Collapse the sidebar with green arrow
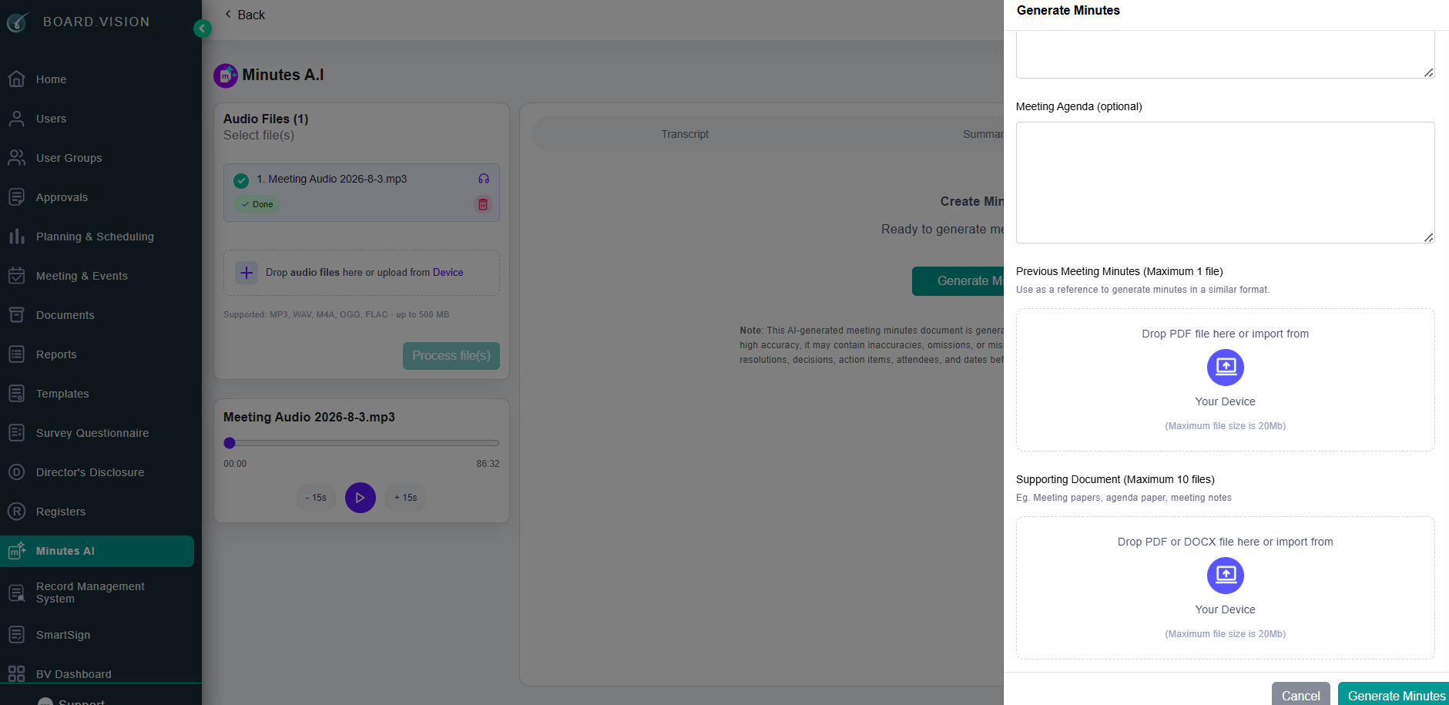This screenshot has width=1449, height=705. click(202, 29)
